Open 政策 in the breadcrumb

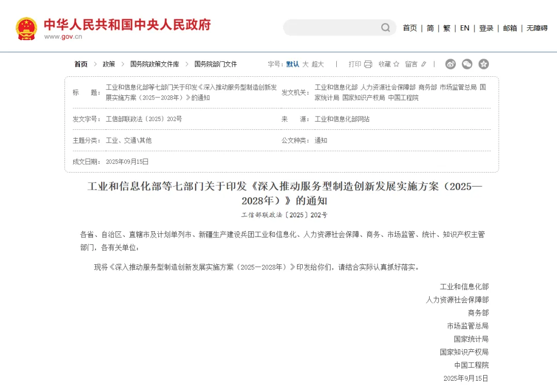coord(109,64)
